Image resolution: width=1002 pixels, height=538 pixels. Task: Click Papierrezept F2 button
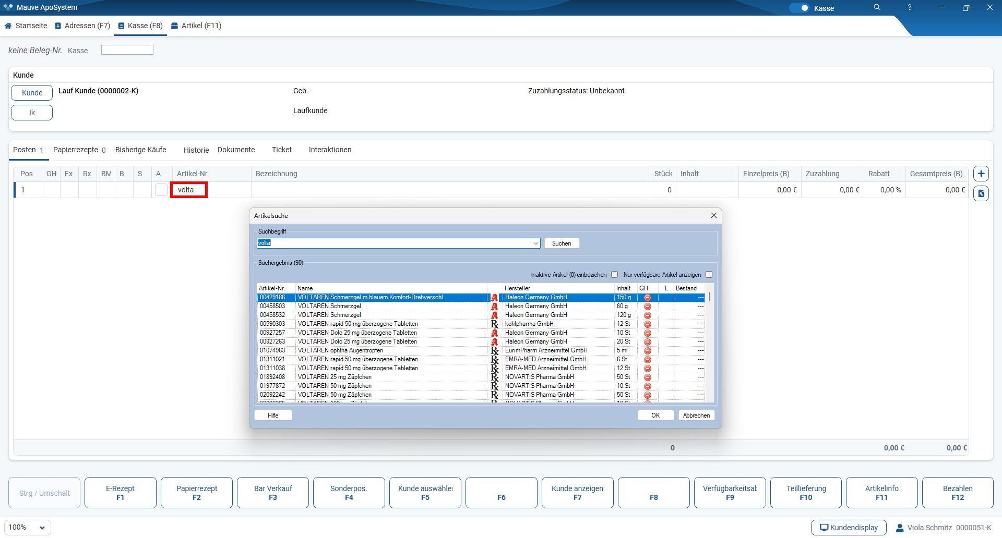pyautogui.click(x=196, y=493)
